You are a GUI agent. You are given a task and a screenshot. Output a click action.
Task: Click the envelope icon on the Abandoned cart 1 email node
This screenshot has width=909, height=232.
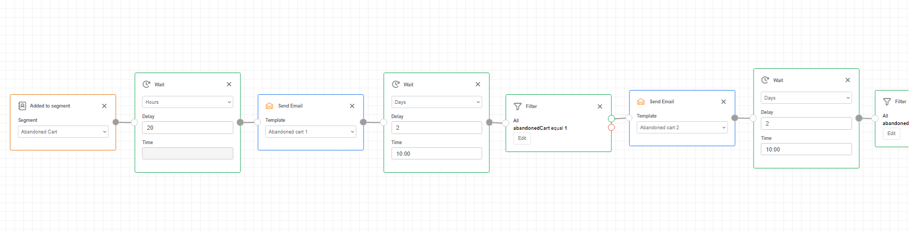coord(270,106)
